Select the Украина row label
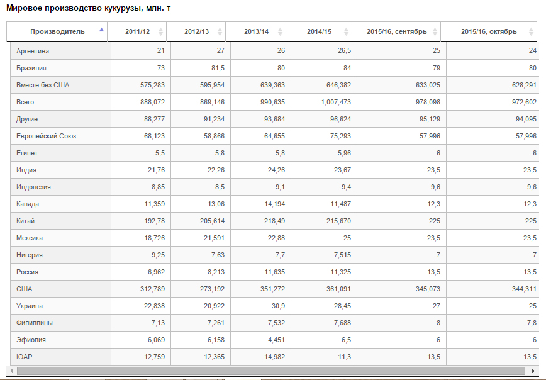 pos(29,306)
